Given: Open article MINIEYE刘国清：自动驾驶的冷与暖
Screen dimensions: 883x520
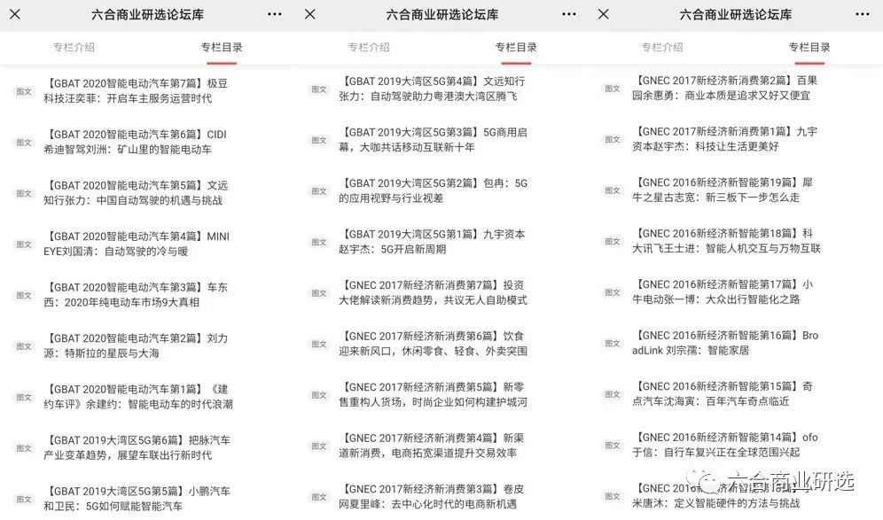Looking at the screenshot, I should pyautogui.click(x=137, y=244).
